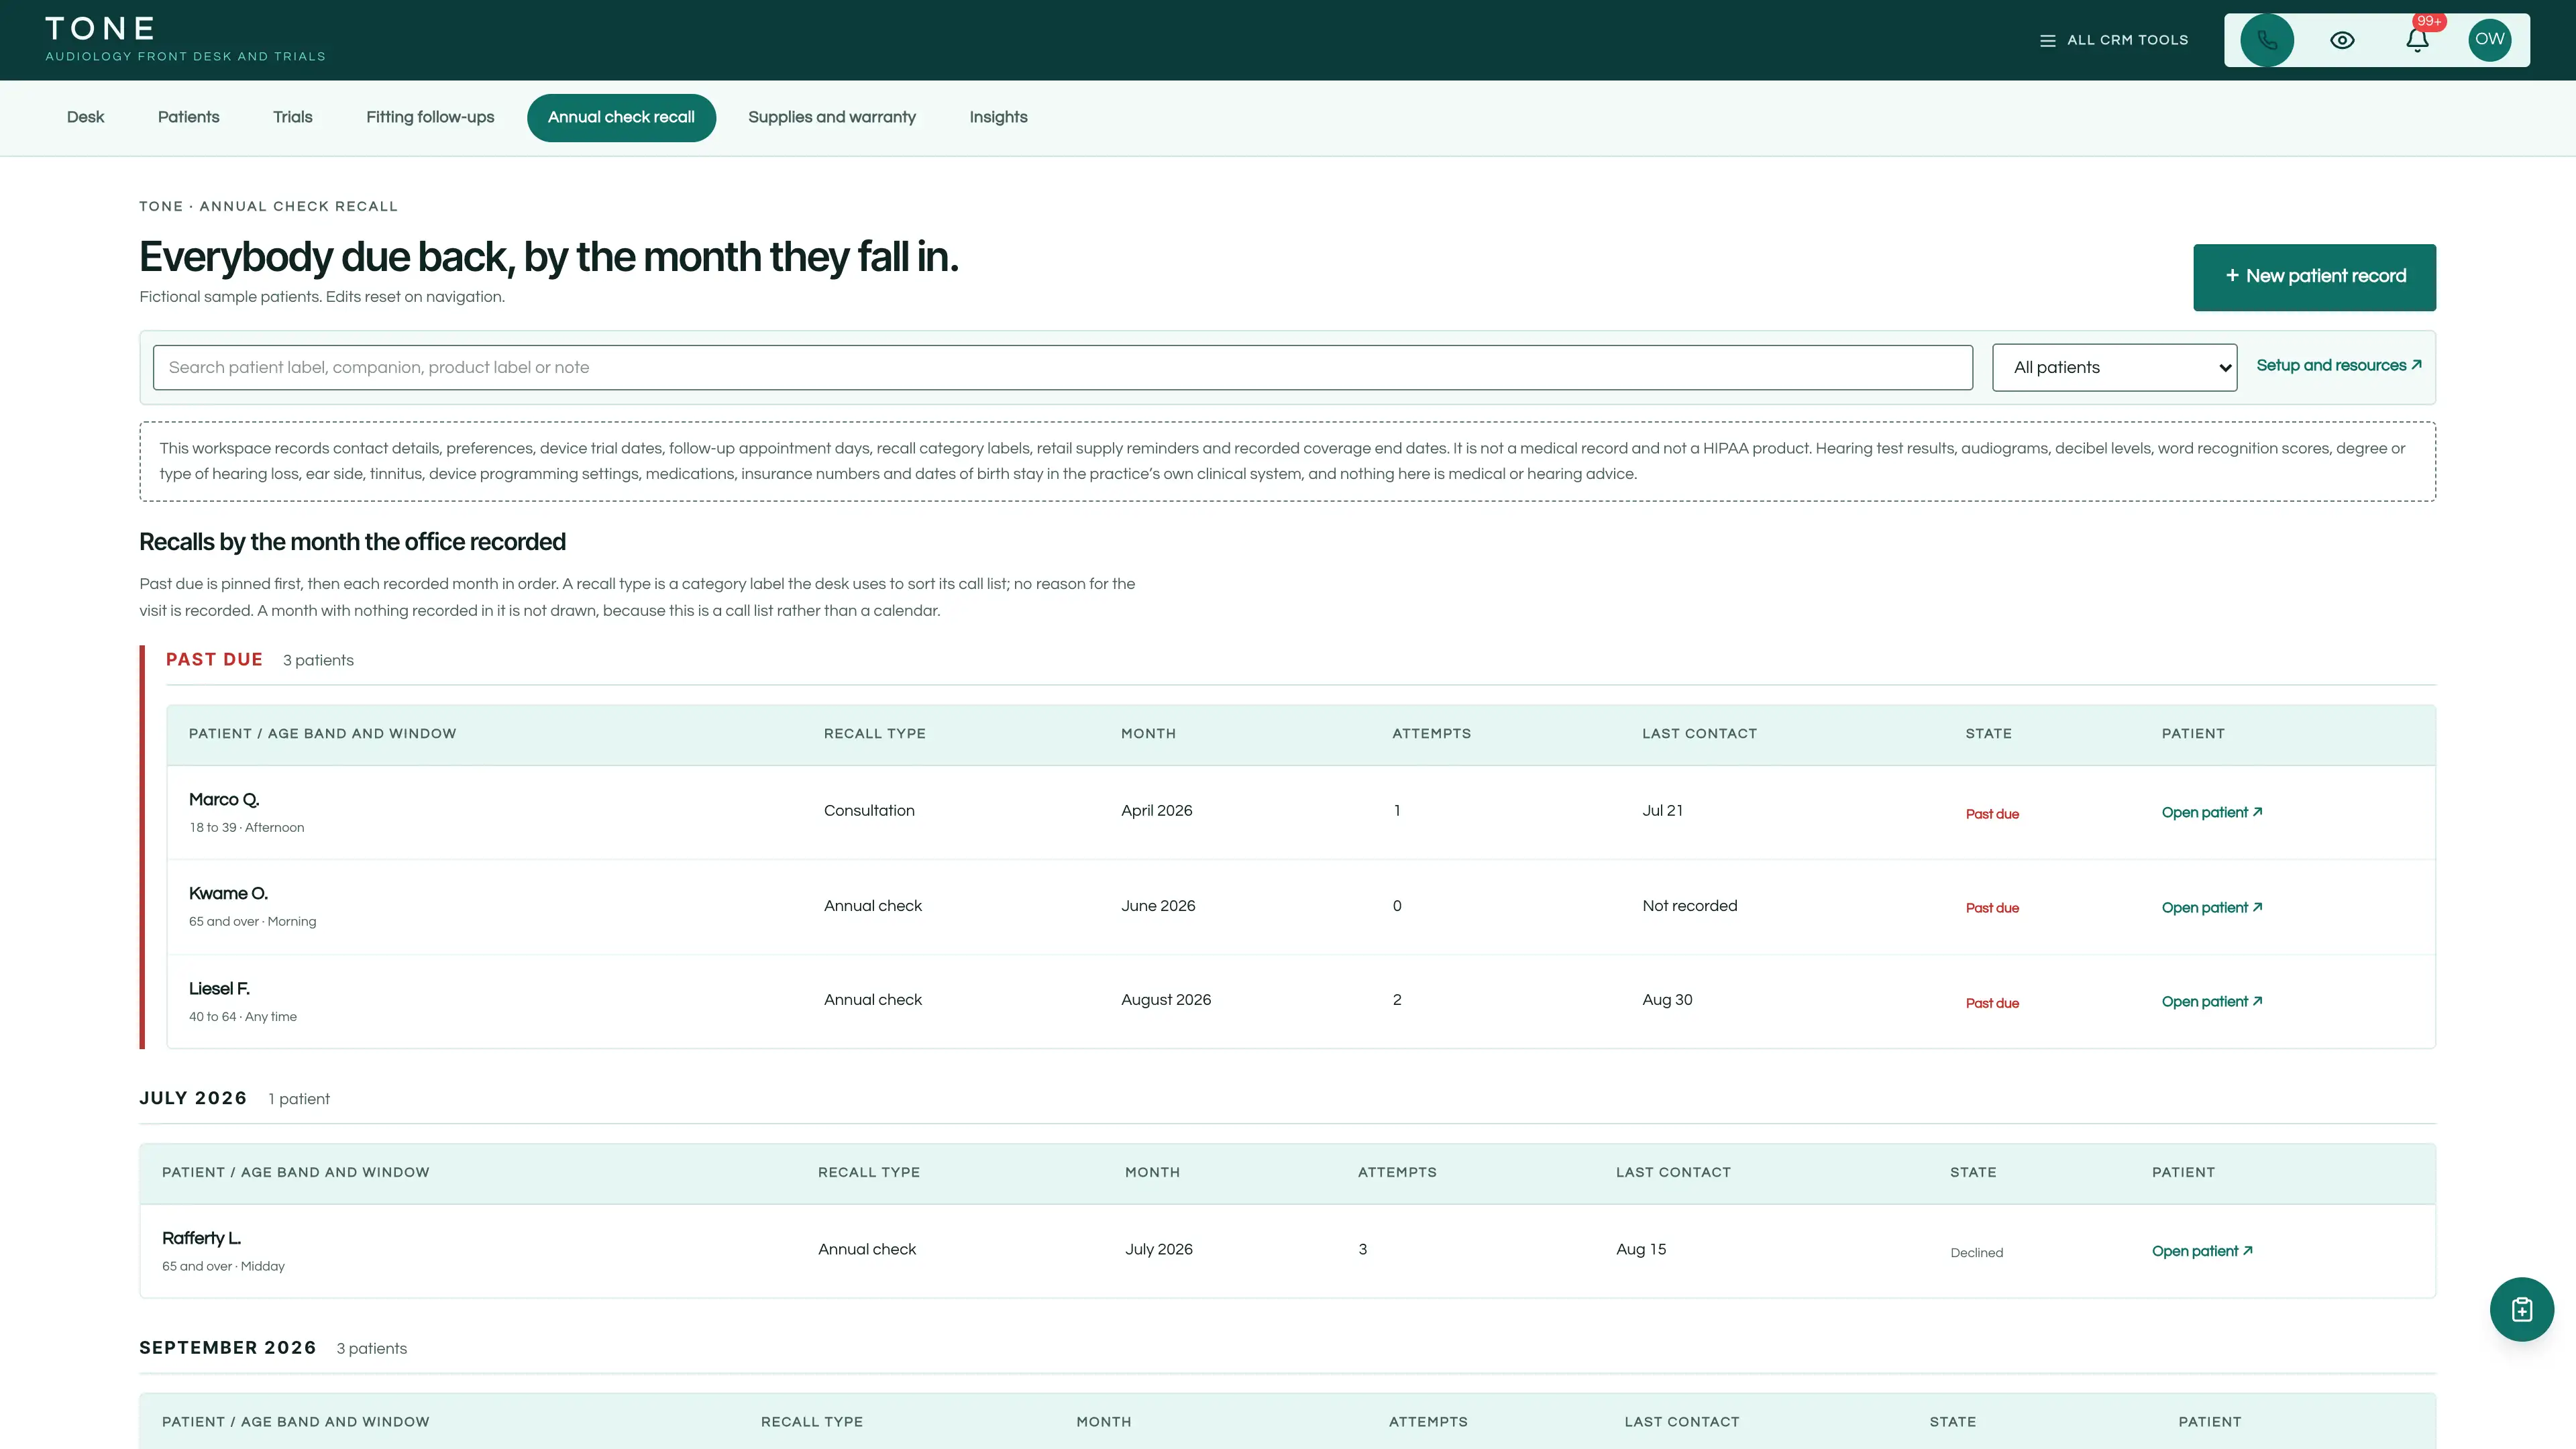Viewport: 2576px width, 1449px height.
Task: Click the 65 and over · Midday label
Action: [x=223, y=1266]
